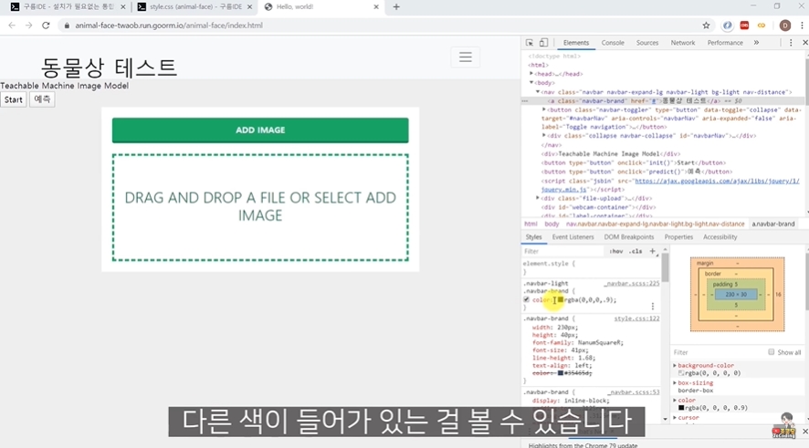809x448 pixels.
Task: Close the first 구름IDE tab
Action: click(122, 6)
